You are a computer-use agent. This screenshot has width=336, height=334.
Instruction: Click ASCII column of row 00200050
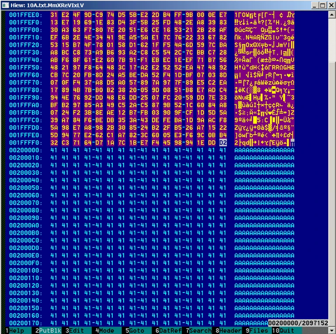click(264, 188)
